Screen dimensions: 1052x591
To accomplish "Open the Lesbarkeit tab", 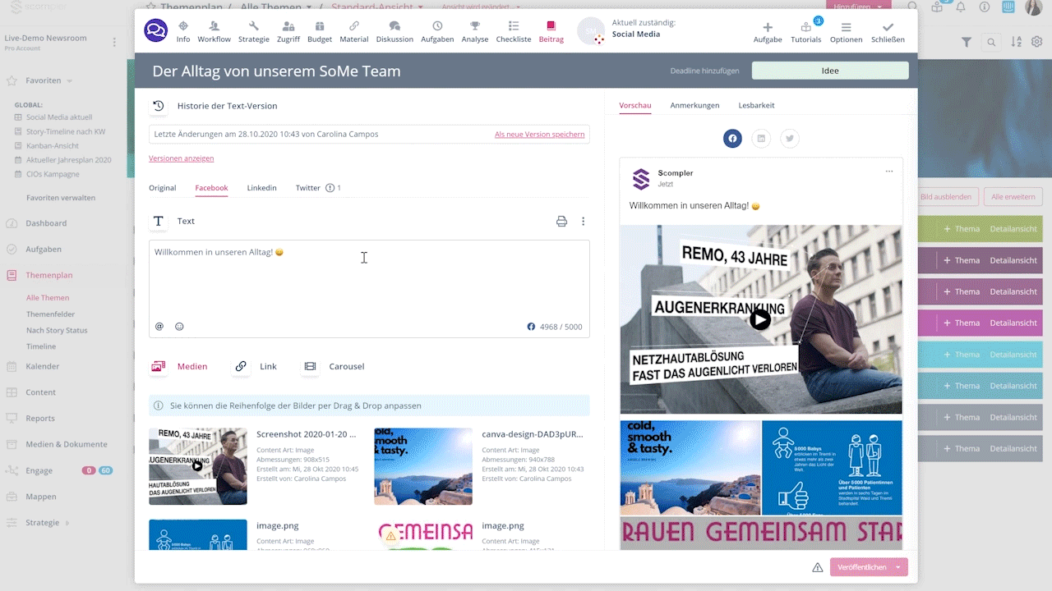I will pos(756,105).
